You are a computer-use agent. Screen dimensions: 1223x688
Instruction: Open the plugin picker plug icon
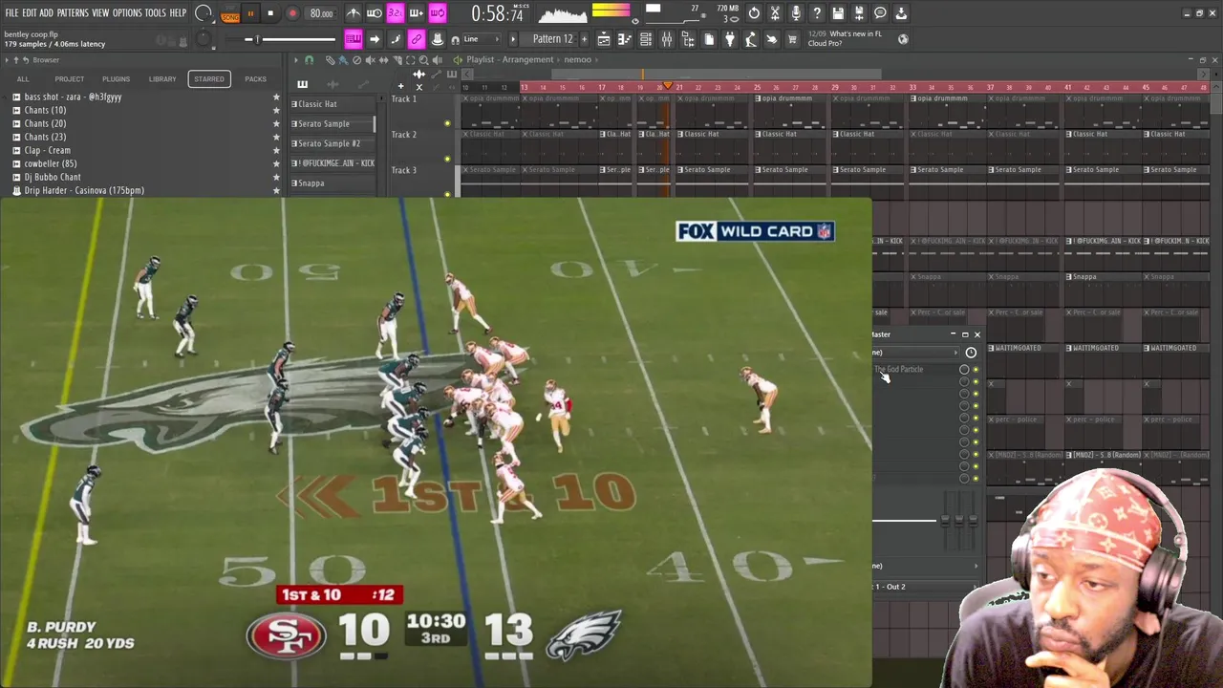point(730,39)
